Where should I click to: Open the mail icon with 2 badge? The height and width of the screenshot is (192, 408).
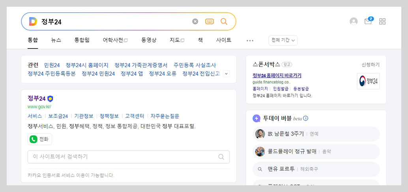tap(369, 21)
